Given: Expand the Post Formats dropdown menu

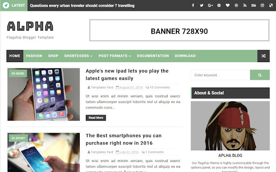Looking at the screenshot, I should pos(115,56).
